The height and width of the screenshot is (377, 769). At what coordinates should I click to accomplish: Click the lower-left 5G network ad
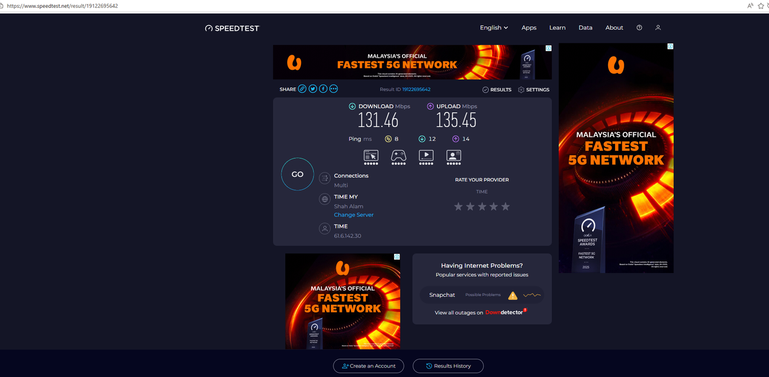[342, 301]
